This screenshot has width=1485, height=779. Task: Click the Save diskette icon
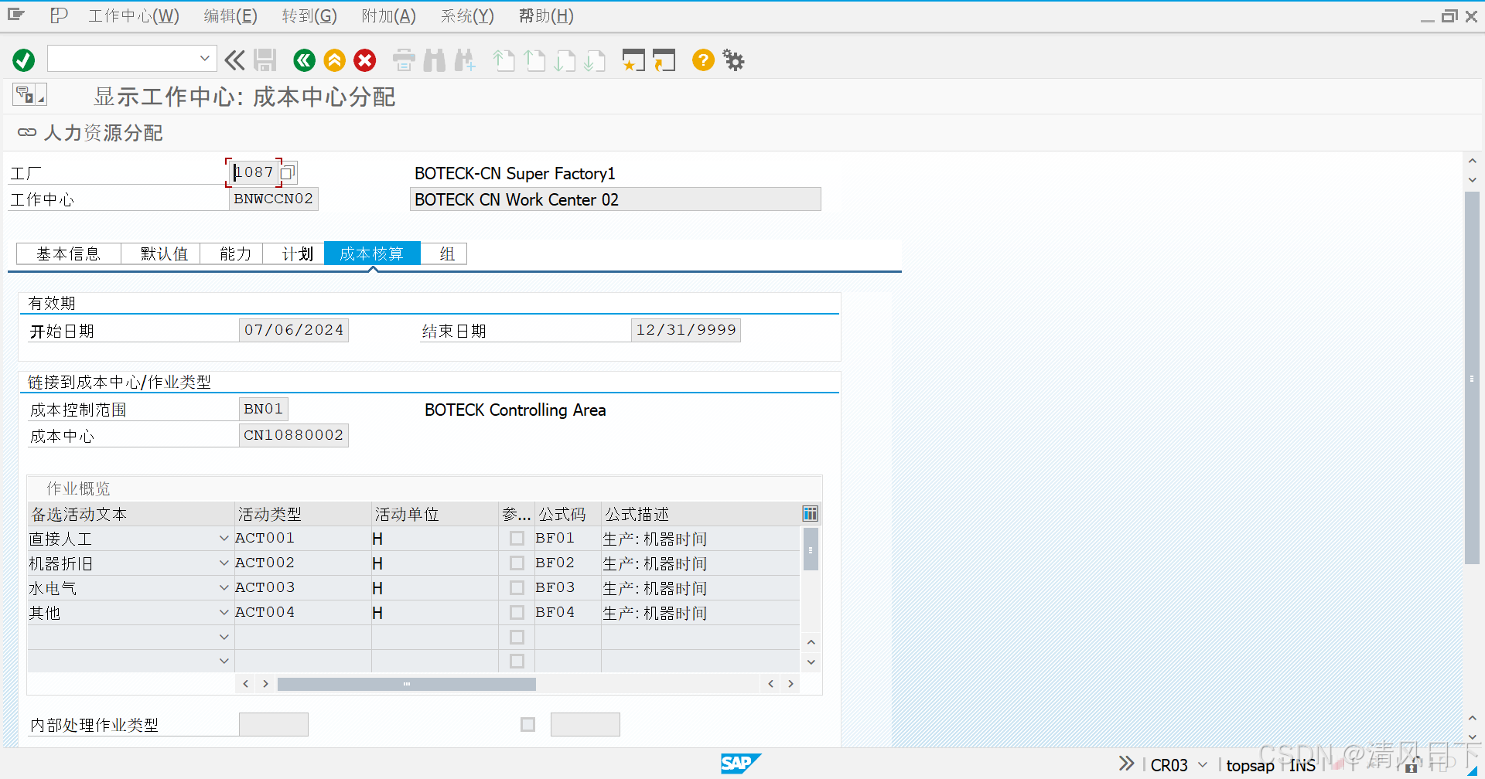(265, 60)
